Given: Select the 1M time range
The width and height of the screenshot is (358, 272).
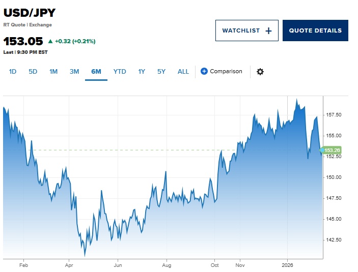Looking at the screenshot, I should point(53,72).
